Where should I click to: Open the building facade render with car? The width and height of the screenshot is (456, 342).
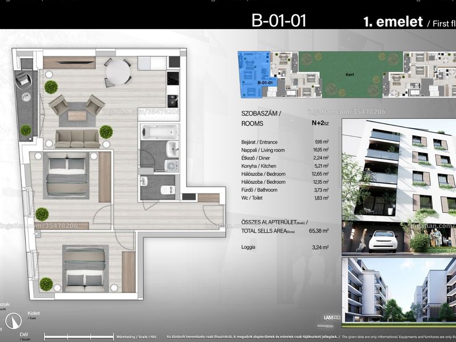coord(398,186)
